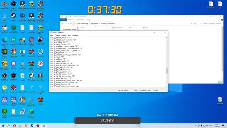Image resolution: width=227 pixels, height=128 pixels.
Task: Open File Explorer from the taskbar
Action: tap(20, 126)
